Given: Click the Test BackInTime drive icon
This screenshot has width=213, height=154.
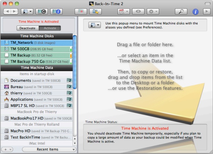Looking at the screenshot, I should pyautogui.click(x=6, y=137).
